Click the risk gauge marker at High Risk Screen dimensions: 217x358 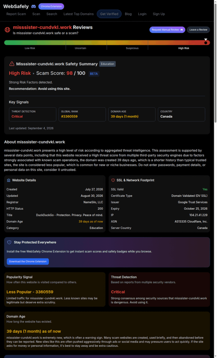click(205, 42)
